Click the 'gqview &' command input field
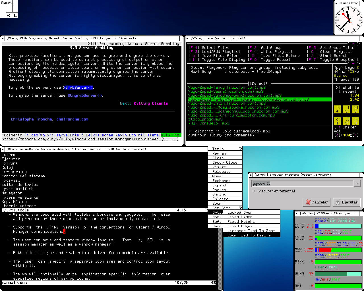Image resolution: width=364 pixels, height=291 pixels. point(302,184)
